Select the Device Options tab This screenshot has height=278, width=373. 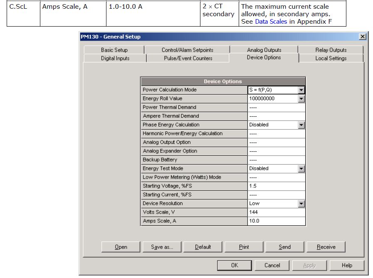[264, 57]
